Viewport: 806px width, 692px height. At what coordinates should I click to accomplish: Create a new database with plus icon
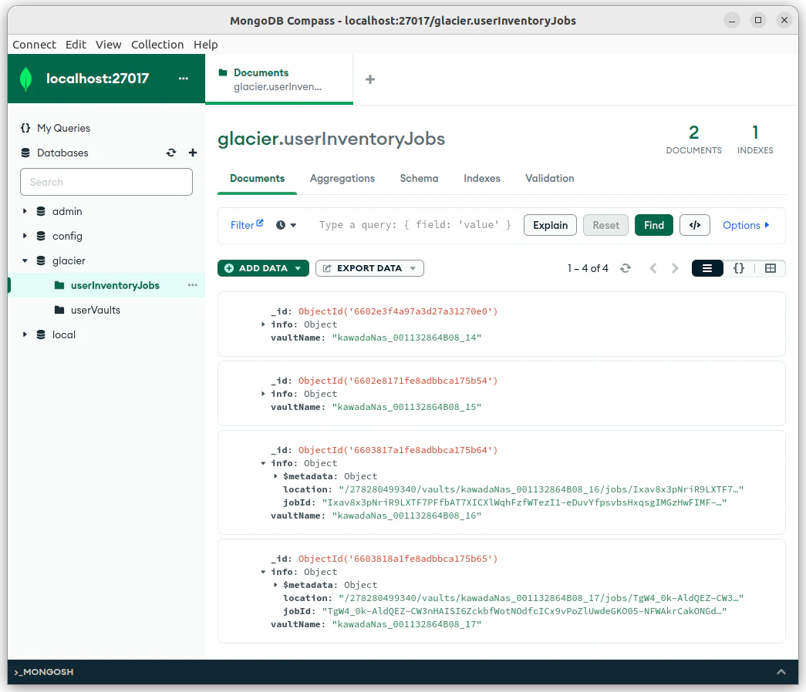point(193,153)
